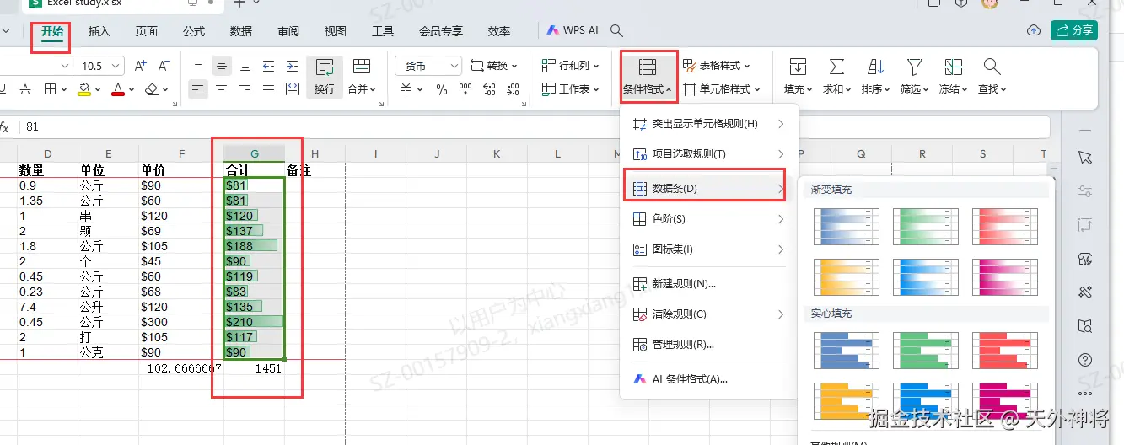Click the green 分享 share button

coord(1074,30)
